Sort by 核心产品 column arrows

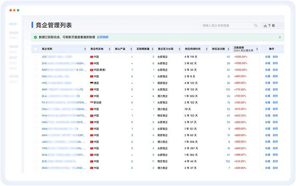click(x=131, y=49)
